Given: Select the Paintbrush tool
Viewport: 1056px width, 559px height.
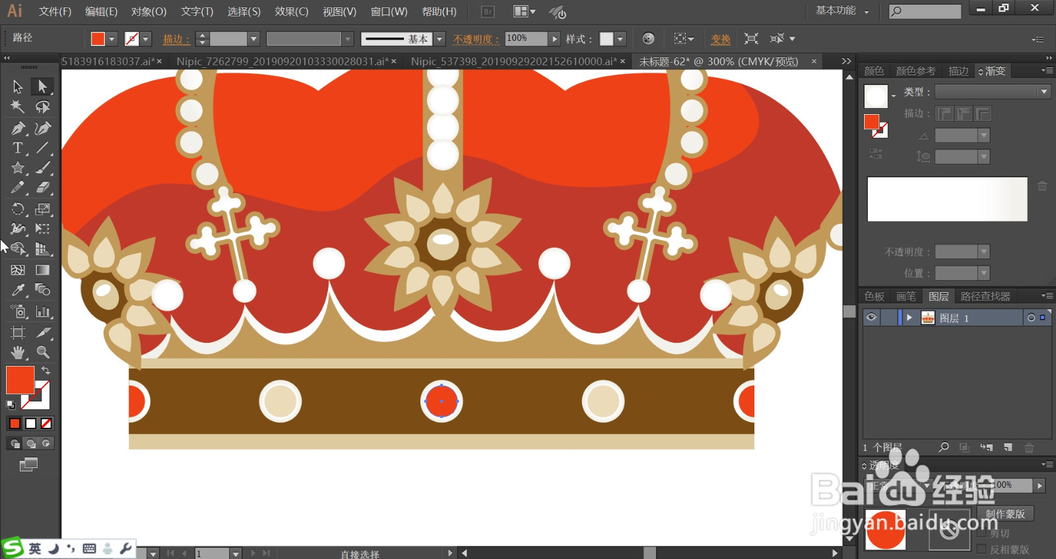Looking at the screenshot, I should (42, 168).
